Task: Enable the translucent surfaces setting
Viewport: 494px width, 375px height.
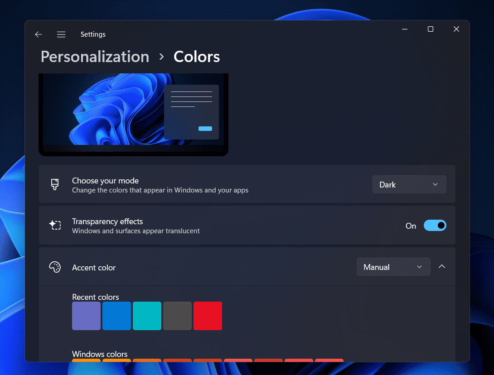Action: [435, 225]
